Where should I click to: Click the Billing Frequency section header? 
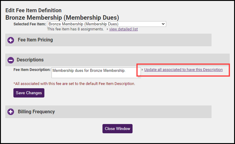pos(36,112)
